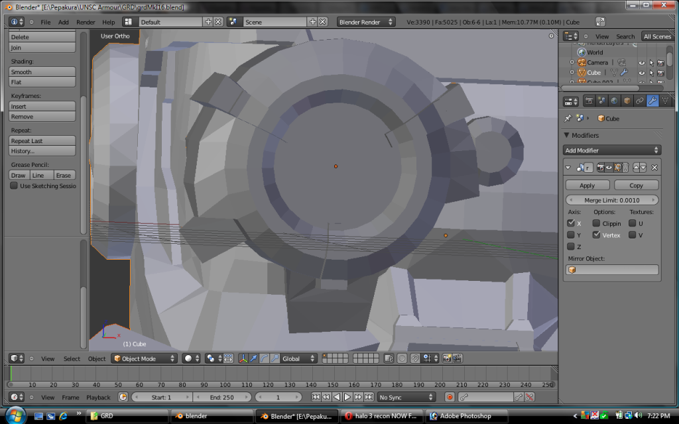Image resolution: width=679 pixels, height=424 pixels.
Task: Click the Copy modifier button
Action: coord(636,185)
